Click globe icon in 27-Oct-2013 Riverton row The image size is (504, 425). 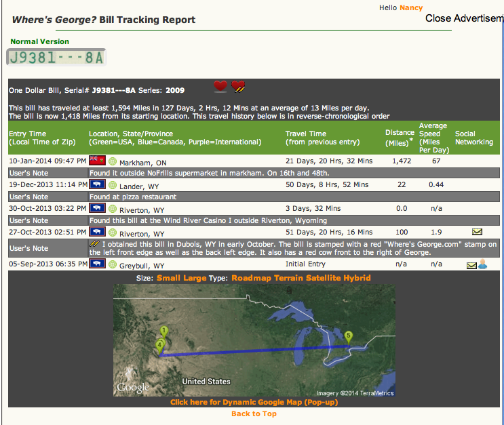click(x=113, y=232)
